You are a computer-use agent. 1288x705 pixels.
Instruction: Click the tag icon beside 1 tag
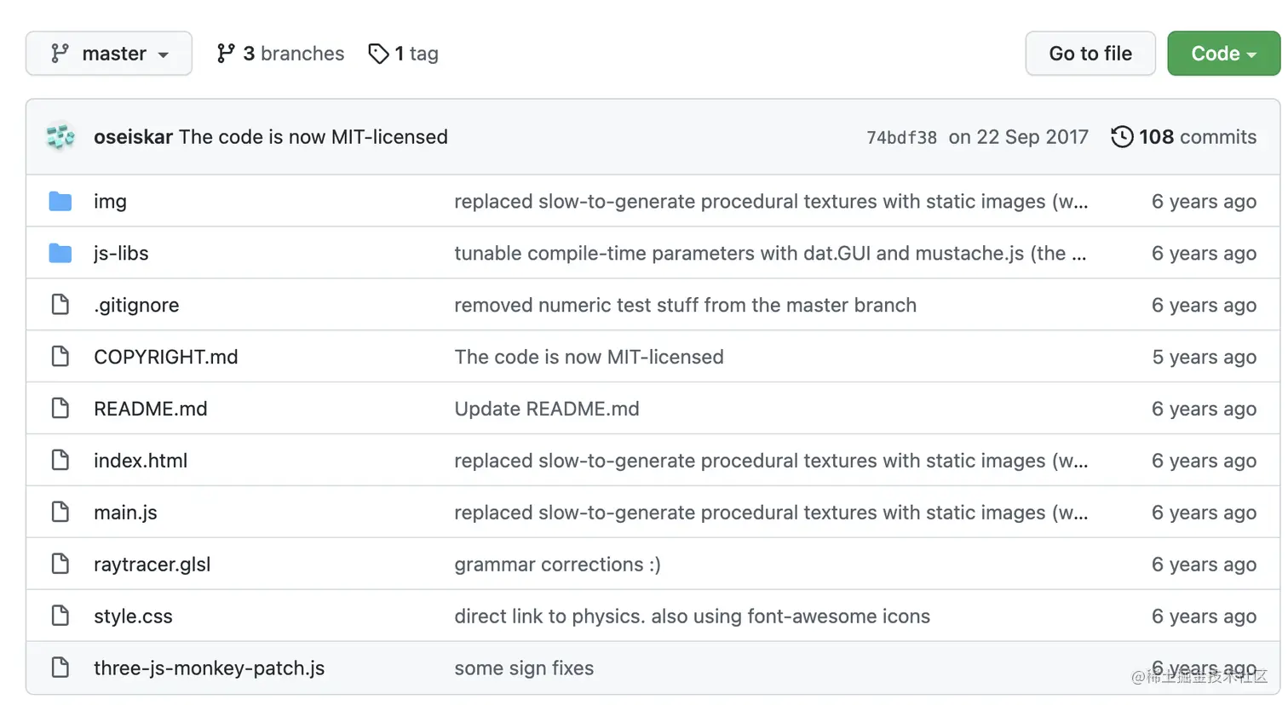pos(378,54)
